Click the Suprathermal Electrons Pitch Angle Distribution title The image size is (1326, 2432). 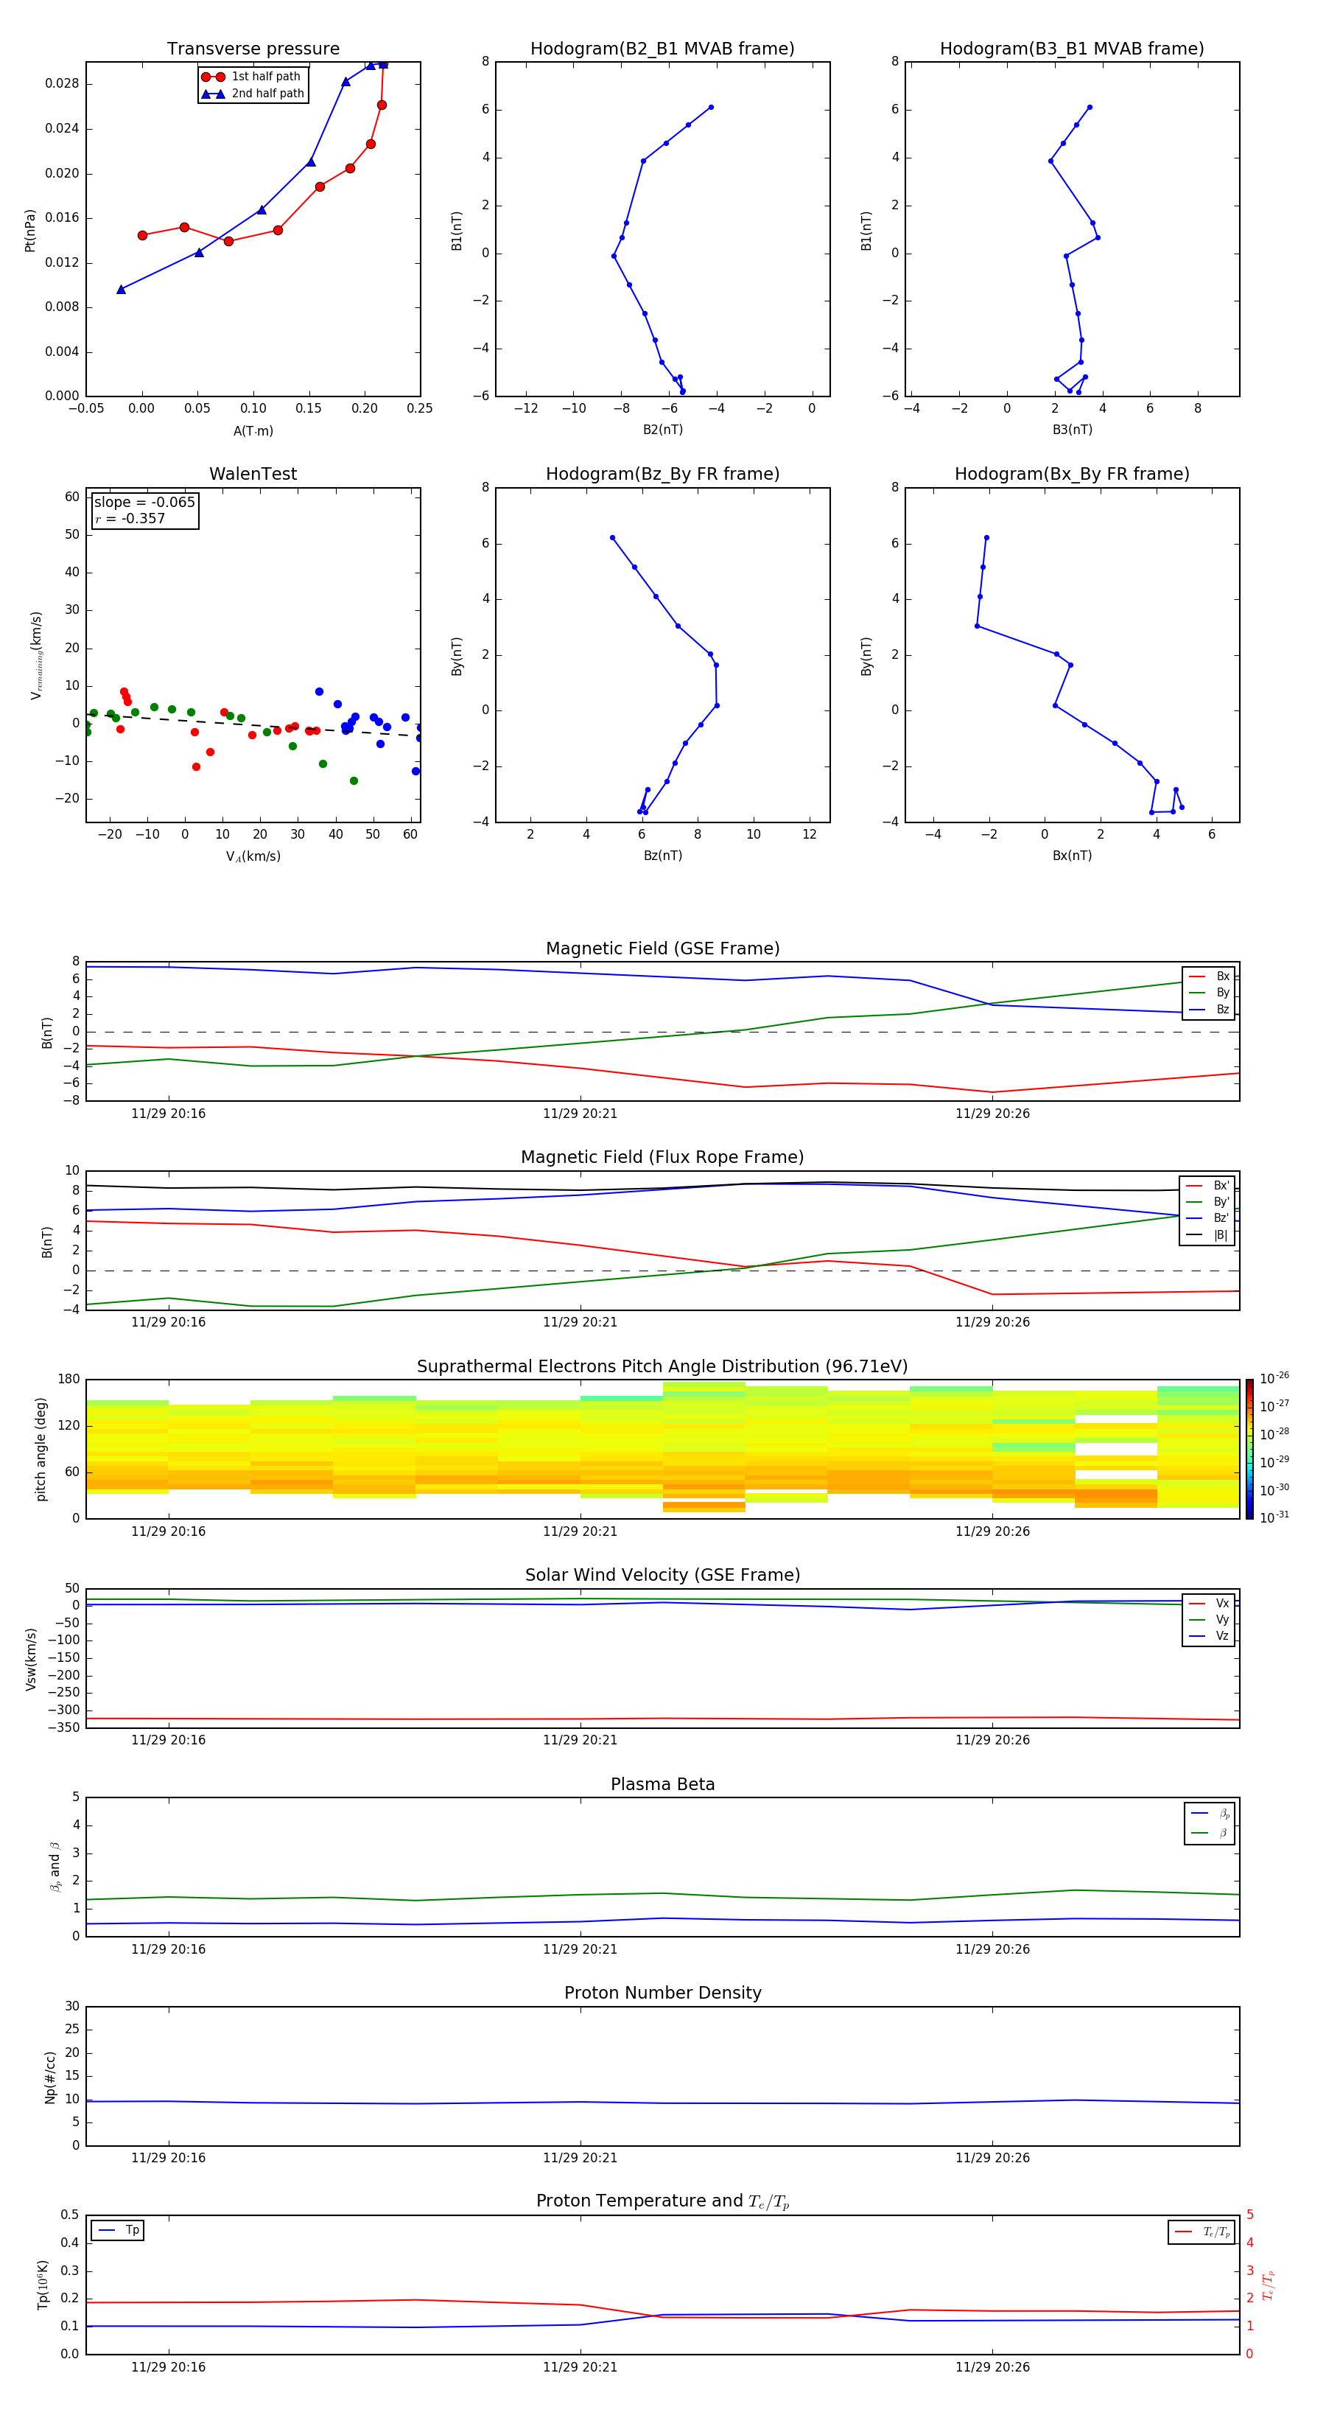662,1366
